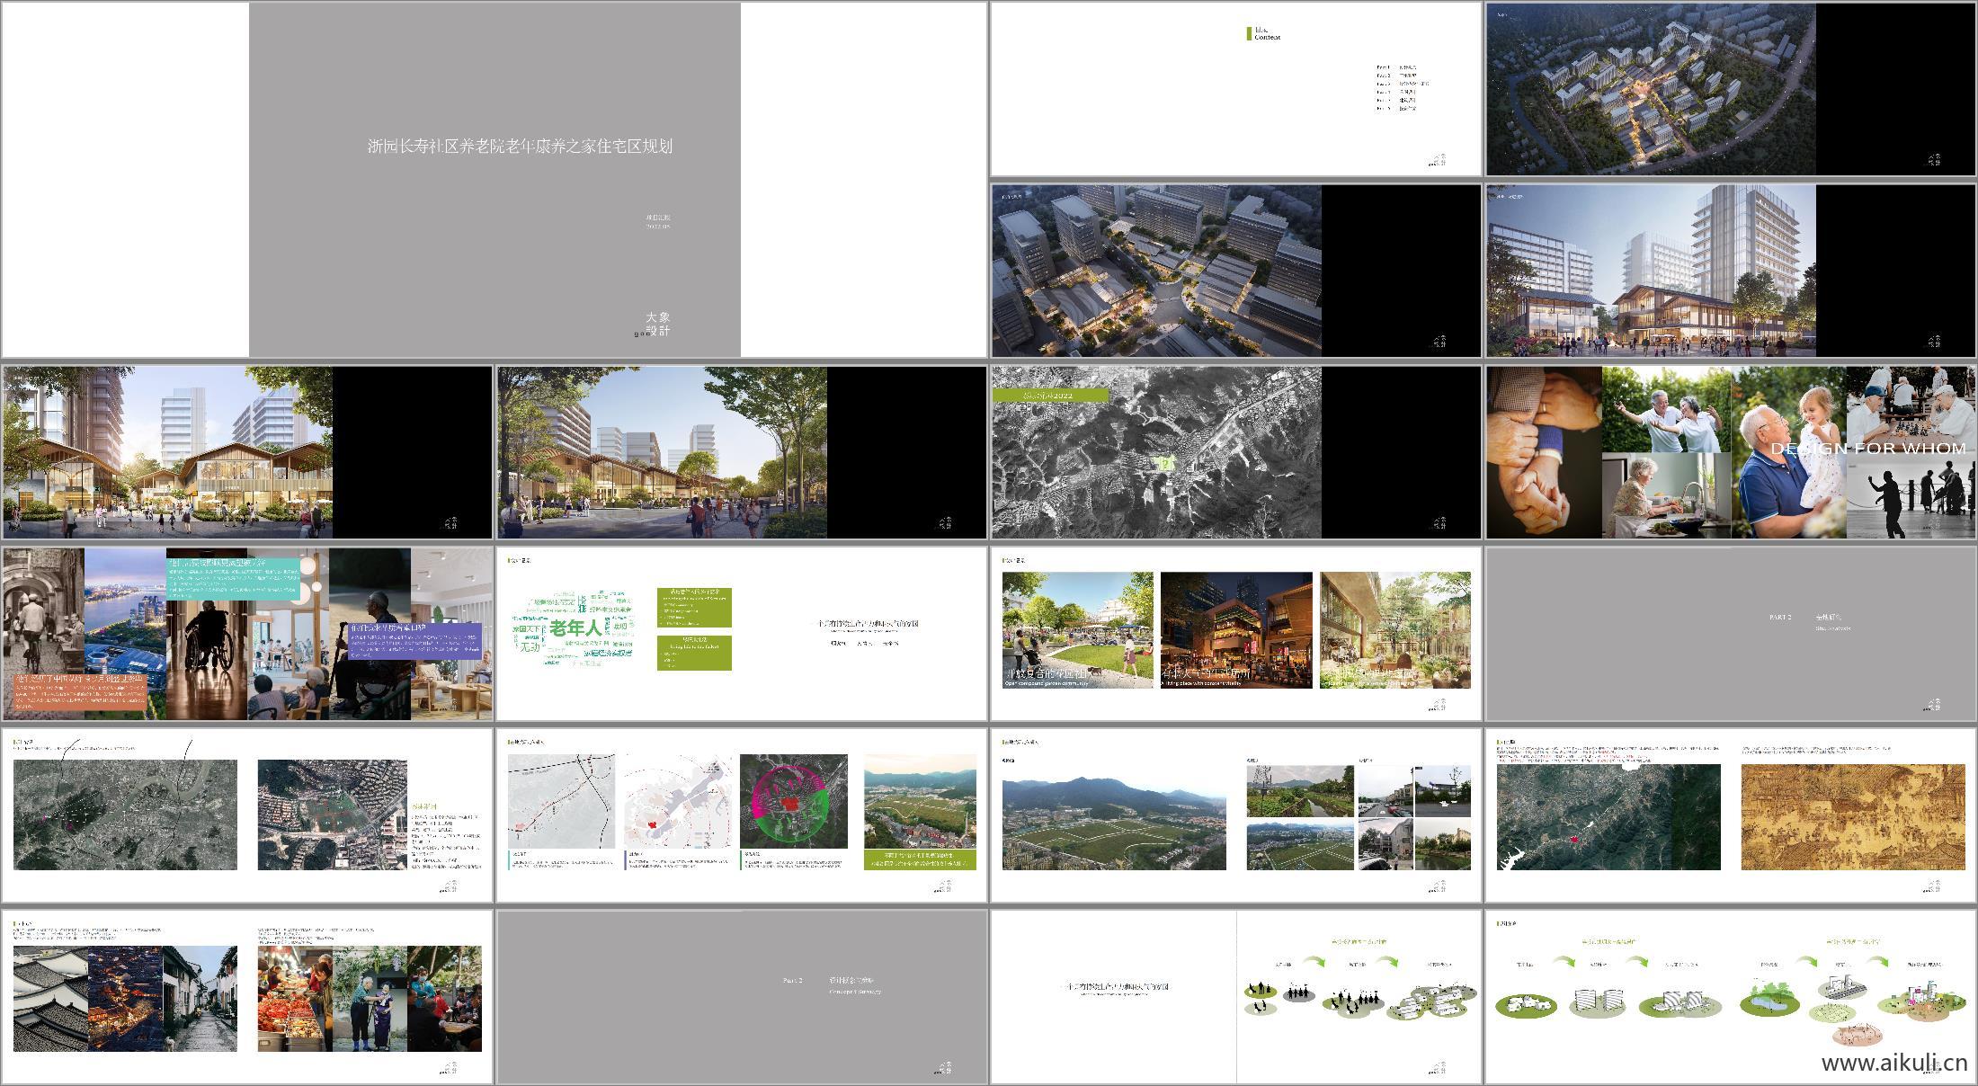Open the night aerial masterplan rendering slide
This screenshot has height=1086, width=1978.
pyautogui.click(x=1650, y=89)
